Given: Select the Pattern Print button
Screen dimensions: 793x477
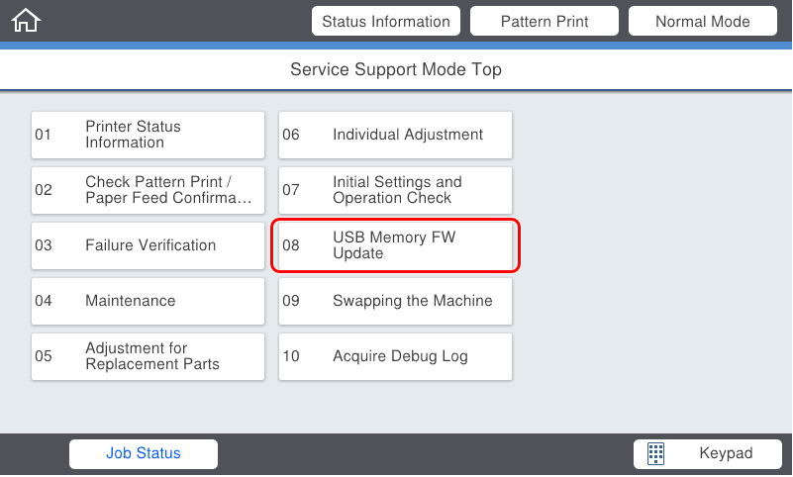Looking at the screenshot, I should pos(545,21).
